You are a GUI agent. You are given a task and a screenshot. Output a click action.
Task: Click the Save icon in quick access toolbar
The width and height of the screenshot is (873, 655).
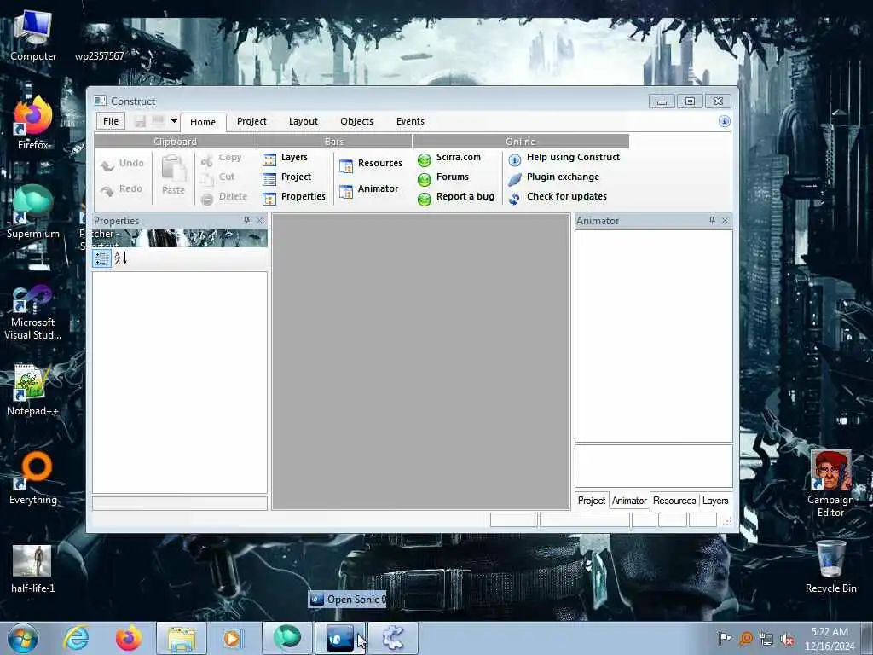tap(141, 121)
